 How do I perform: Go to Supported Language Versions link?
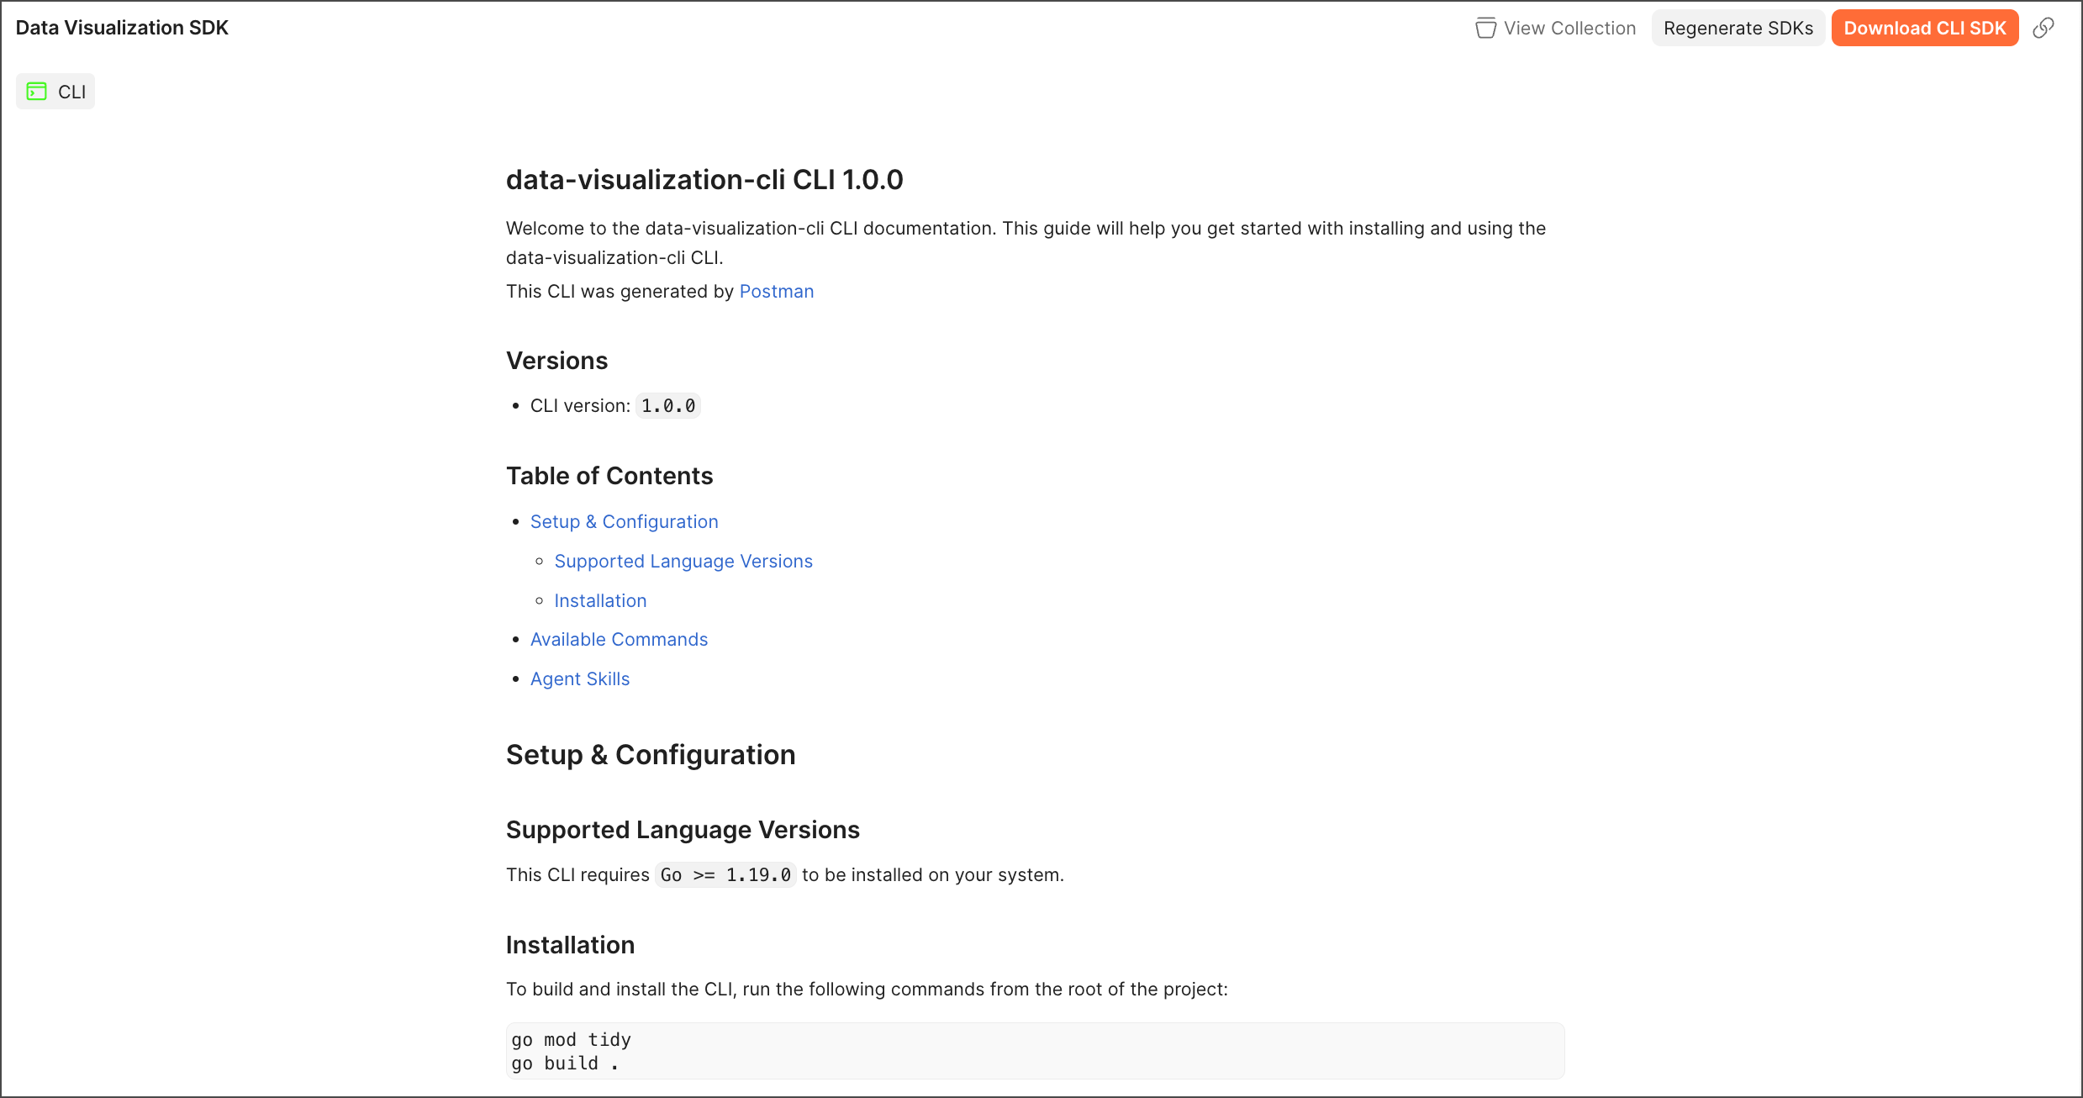point(683,562)
